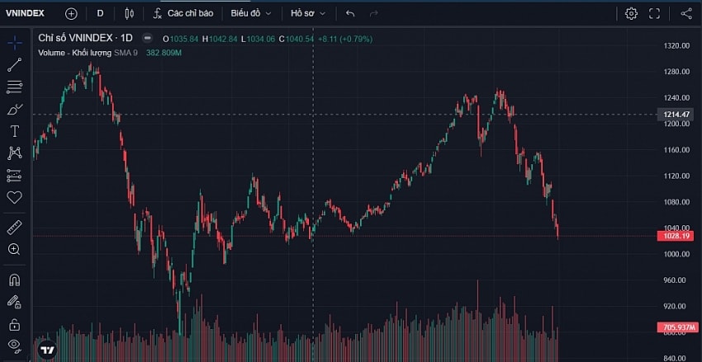Click the red 1028.19 last price label
The width and height of the screenshot is (702, 362).
pos(676,236)
